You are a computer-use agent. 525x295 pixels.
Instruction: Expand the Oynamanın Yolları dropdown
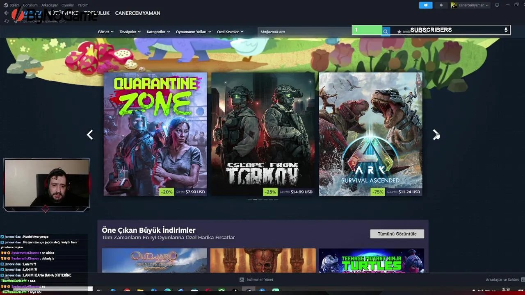click(193, 32)
